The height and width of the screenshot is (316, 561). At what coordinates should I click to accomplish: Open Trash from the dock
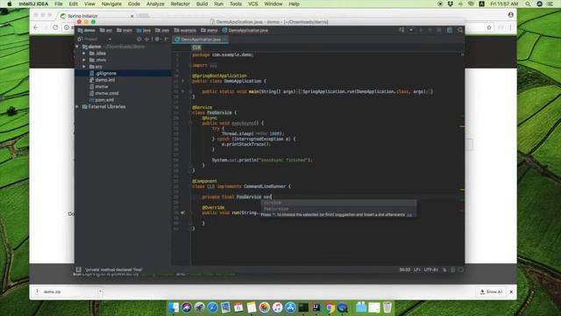pyautogui.click(x=387, y=307)
